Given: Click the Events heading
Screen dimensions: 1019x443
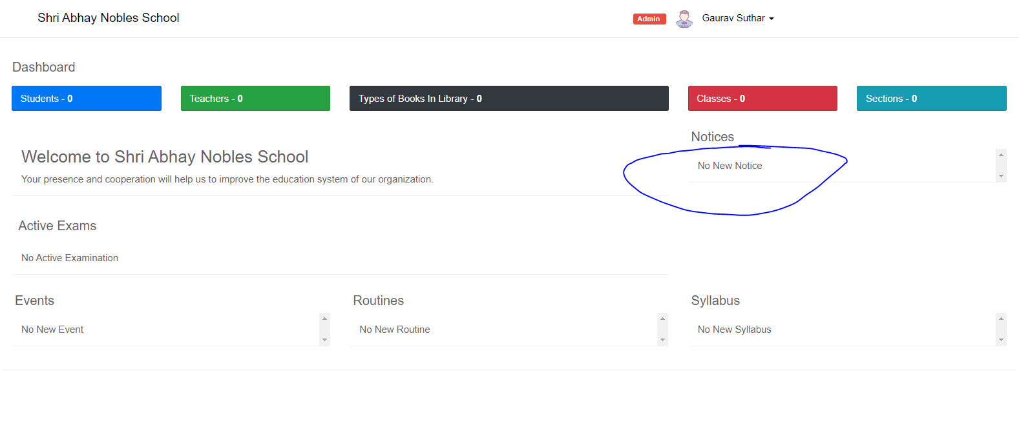Looking at the screenshot, I should click(x=35, y=300).
